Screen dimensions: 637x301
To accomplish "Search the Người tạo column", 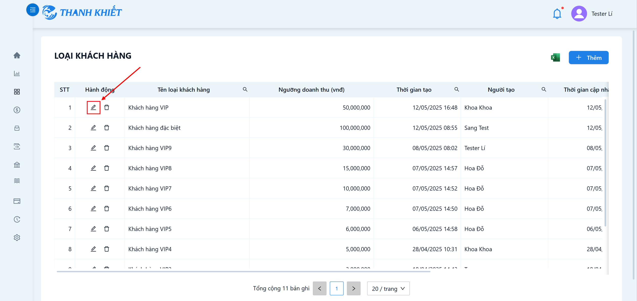I will pos(544,89).
